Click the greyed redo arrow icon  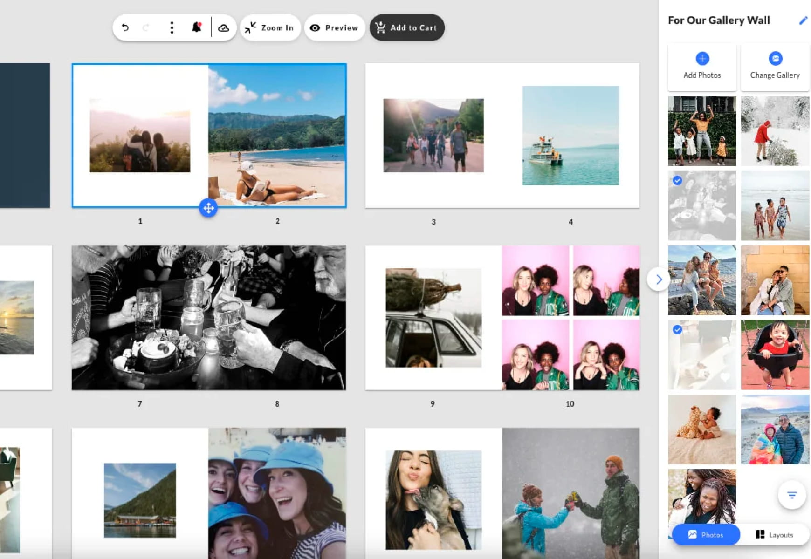(145, 28)
